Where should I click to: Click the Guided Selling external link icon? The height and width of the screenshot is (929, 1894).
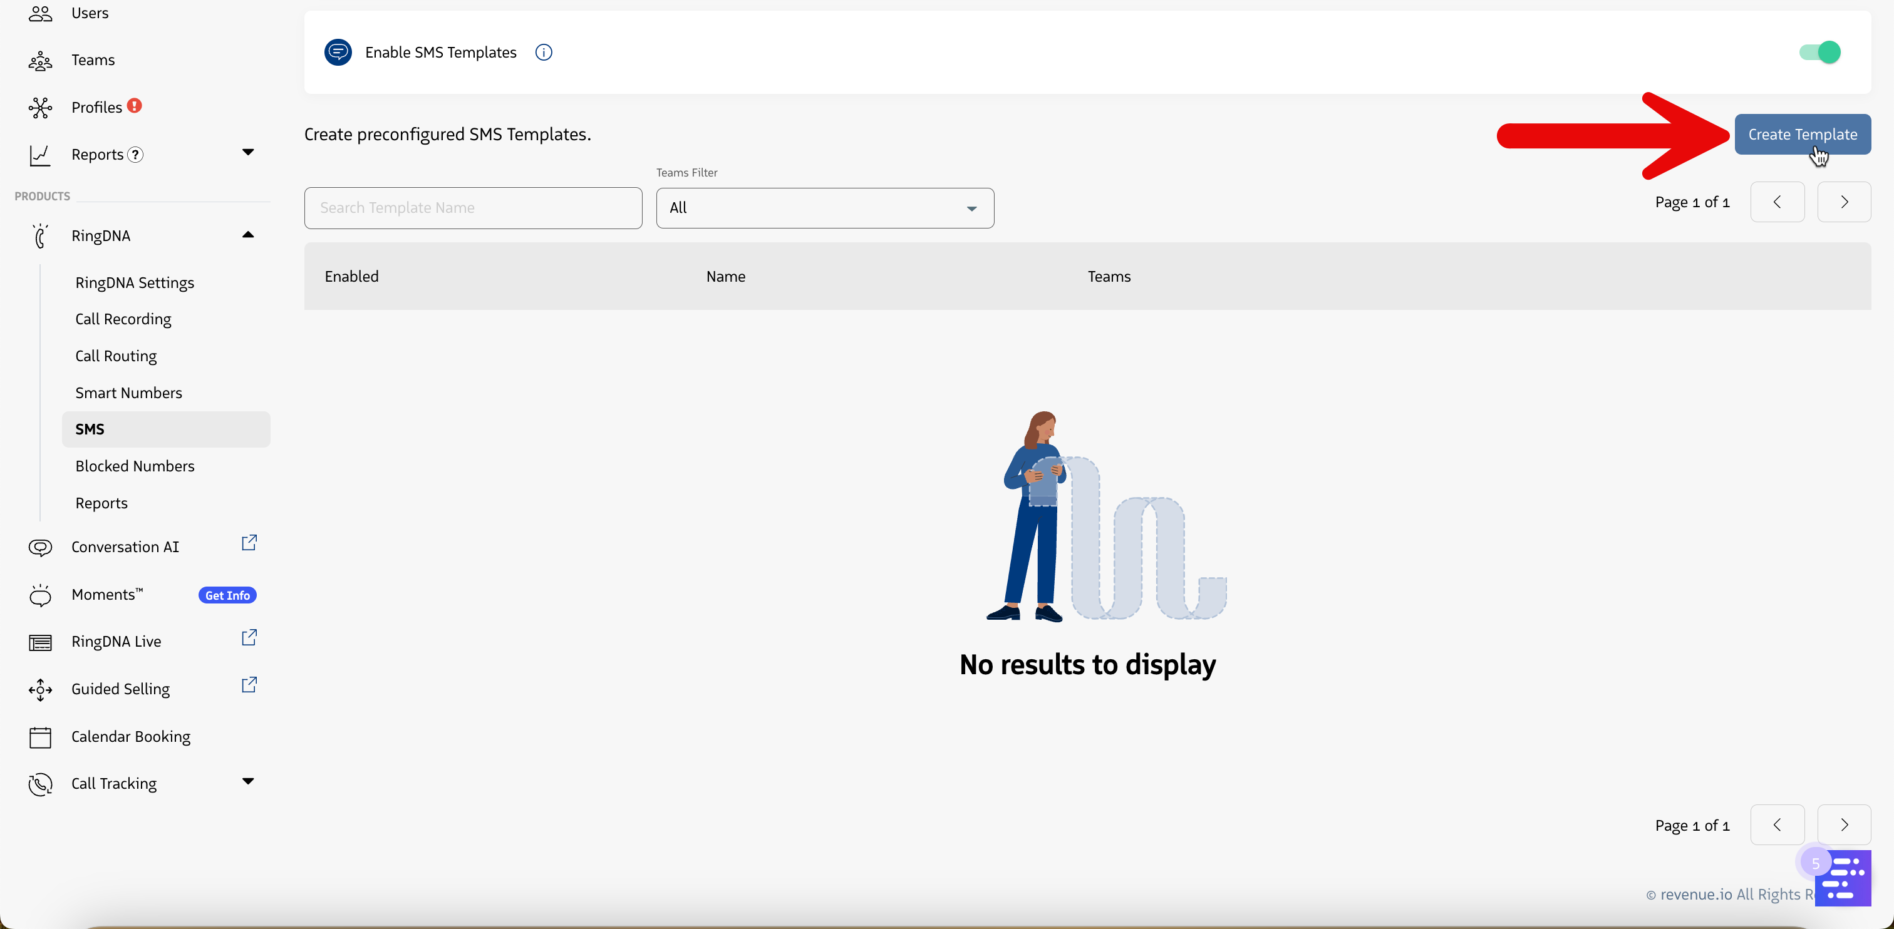click(x=249, y=685)
